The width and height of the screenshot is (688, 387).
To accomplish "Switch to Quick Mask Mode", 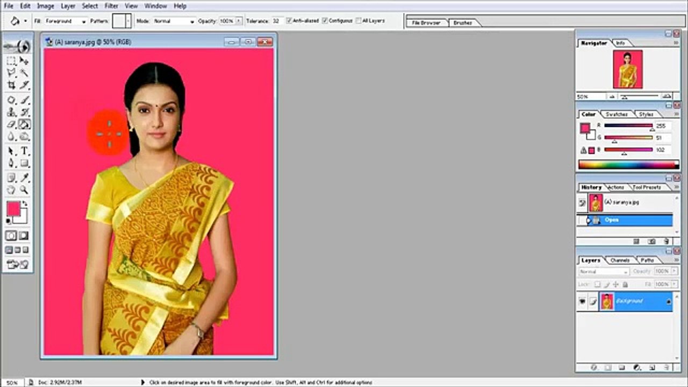I will [24, 236].
